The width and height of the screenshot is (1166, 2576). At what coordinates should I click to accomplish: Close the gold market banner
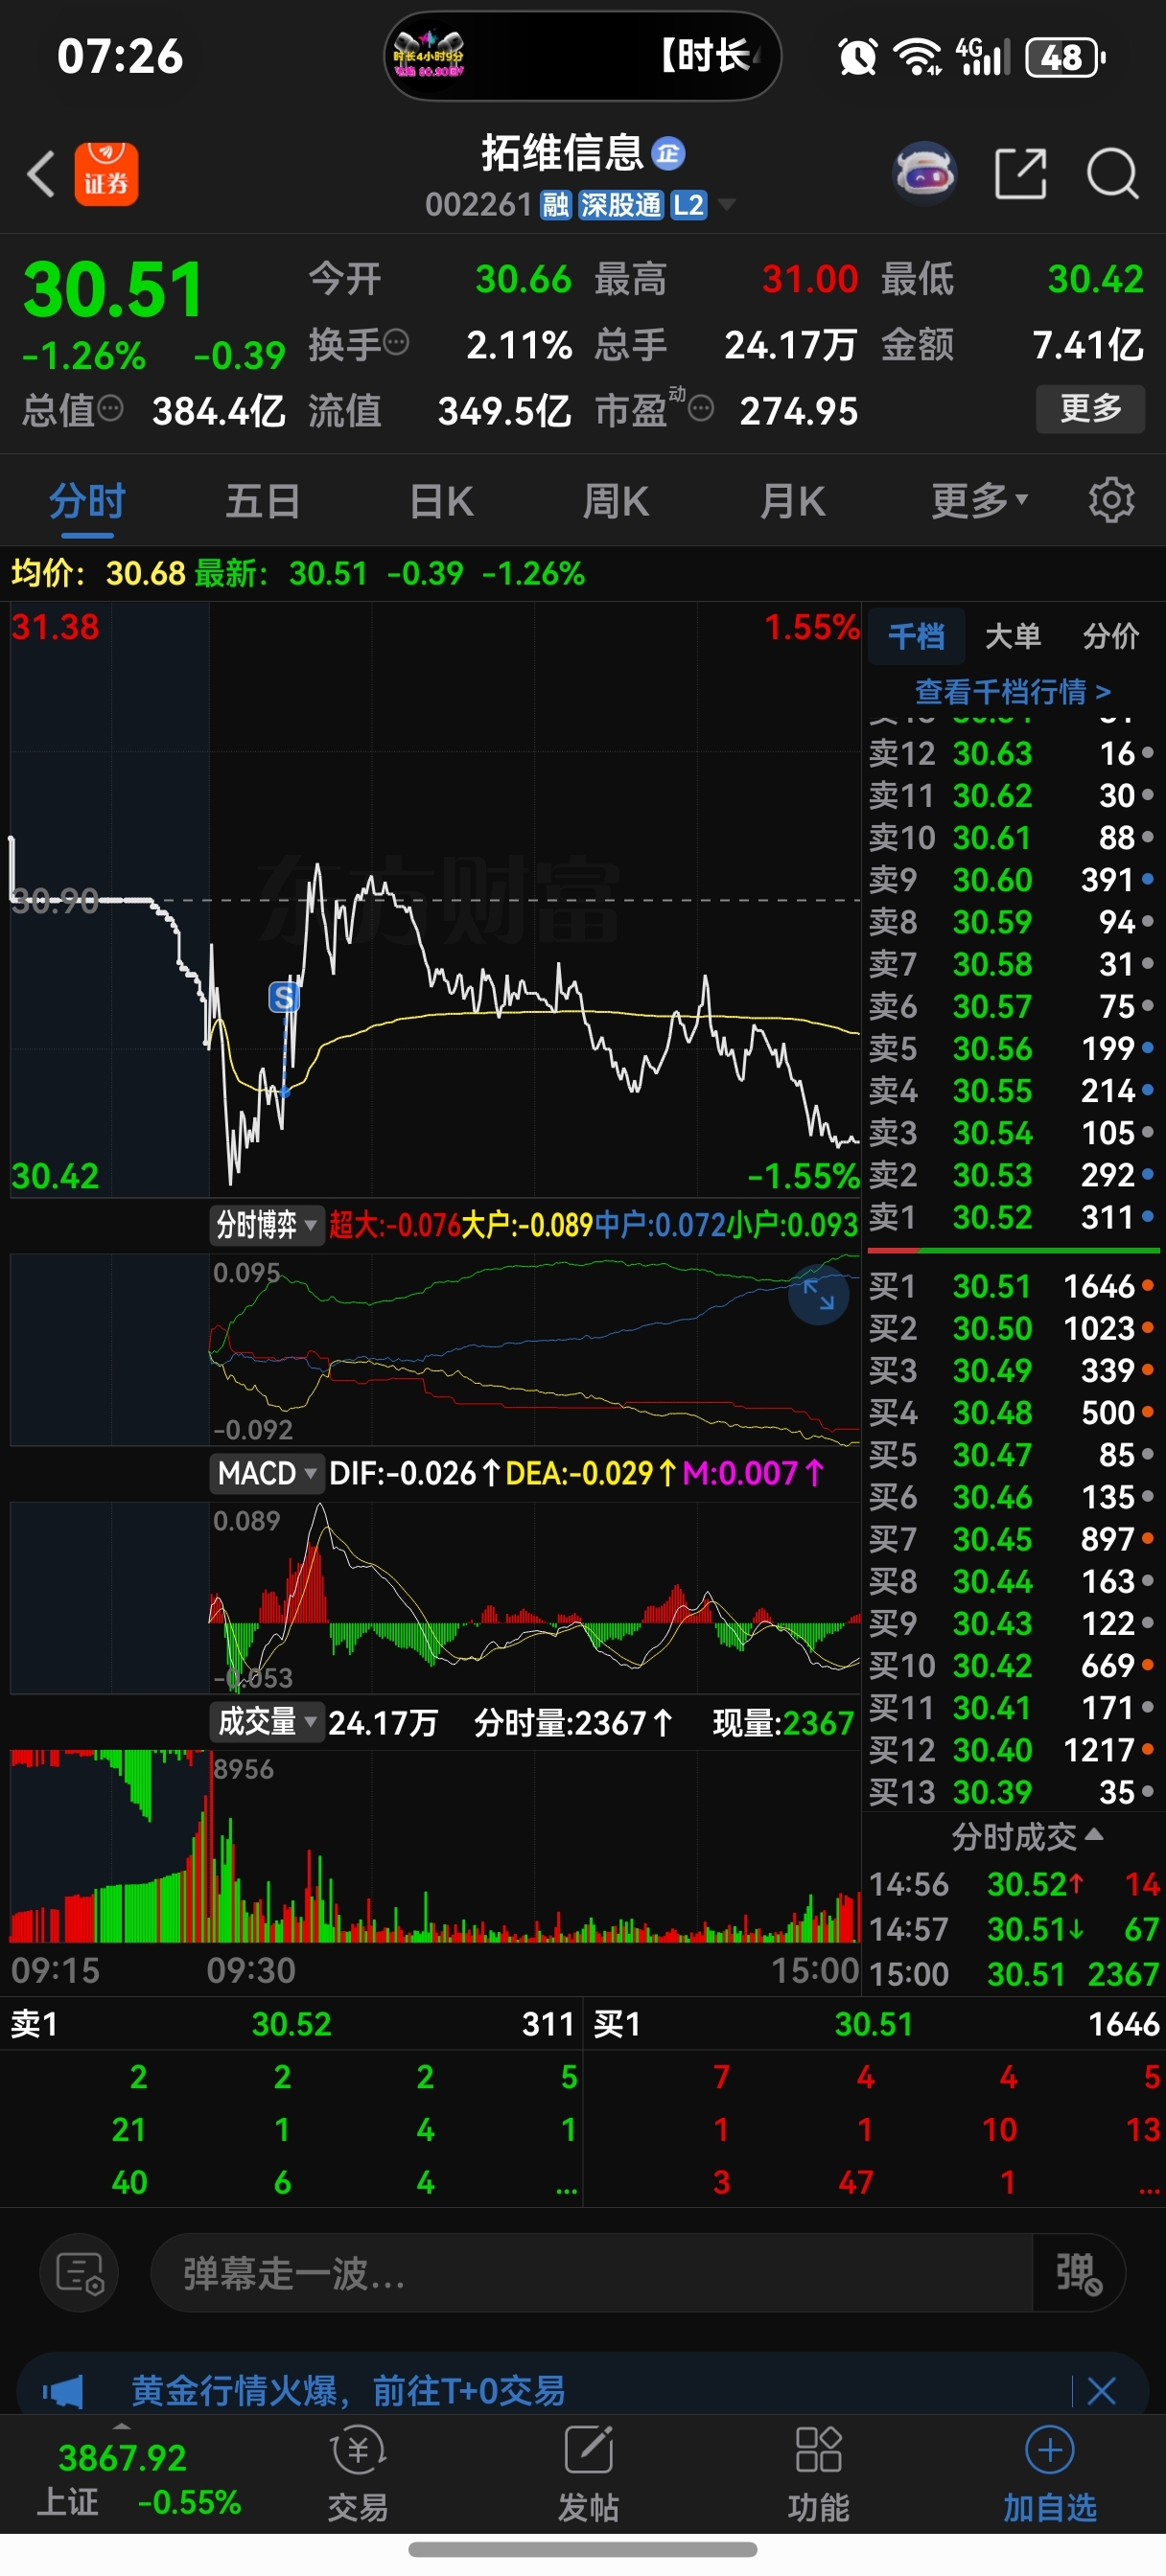click(1102, 2391)
